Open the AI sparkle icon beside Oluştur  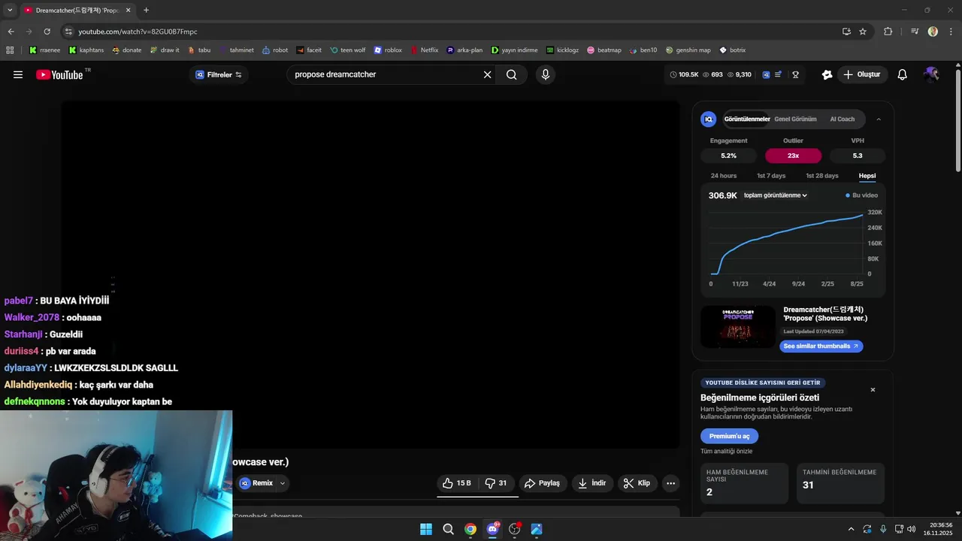[827, 74]
